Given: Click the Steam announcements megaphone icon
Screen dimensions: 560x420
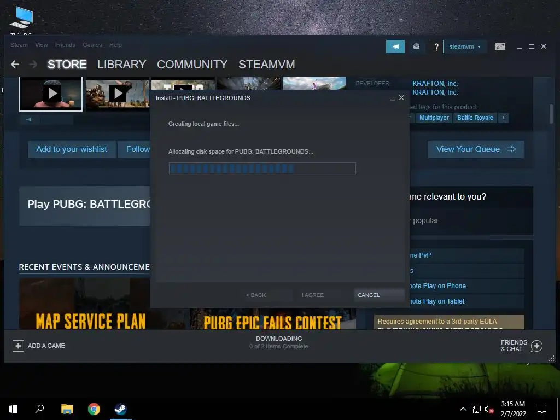Looking at the screenshot, I should tap(395, 46).
